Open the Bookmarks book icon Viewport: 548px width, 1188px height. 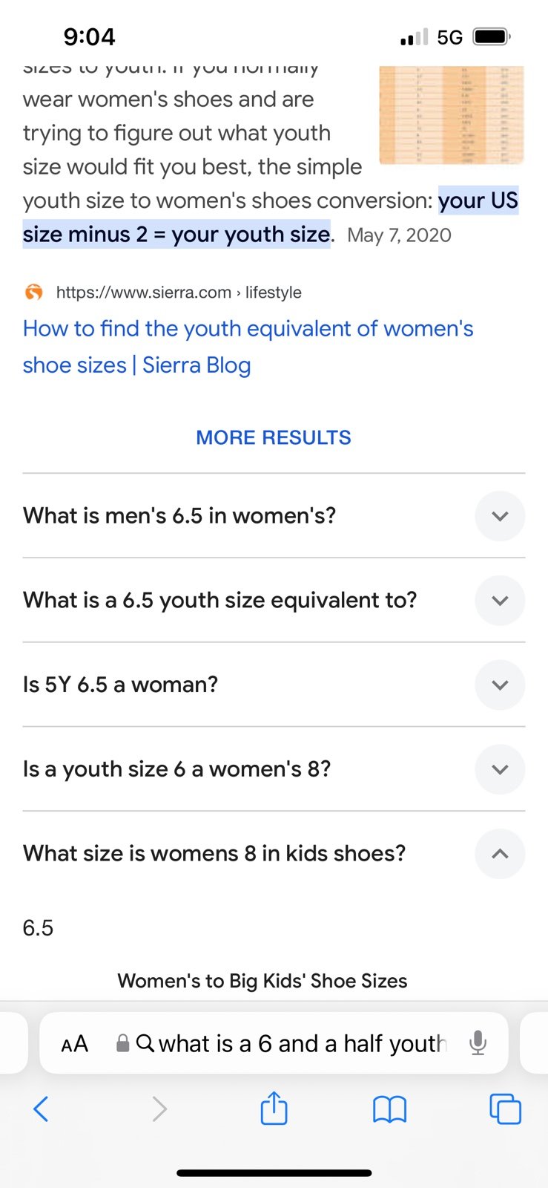[389, 1110]
